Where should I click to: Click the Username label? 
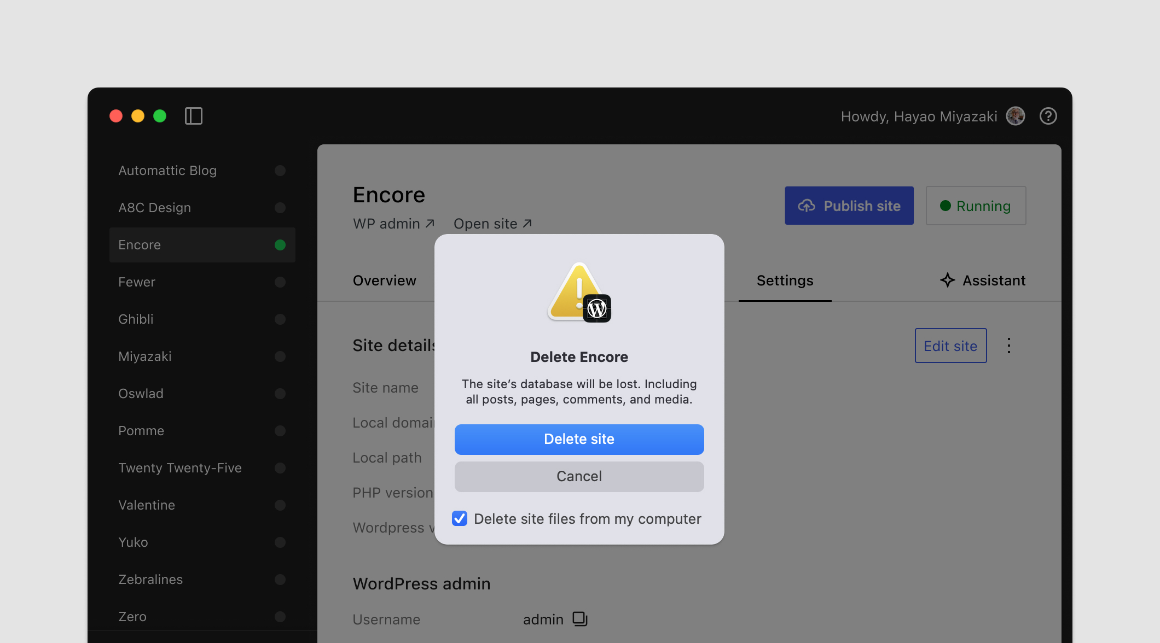pyautogui.click(x=386, y=619)
